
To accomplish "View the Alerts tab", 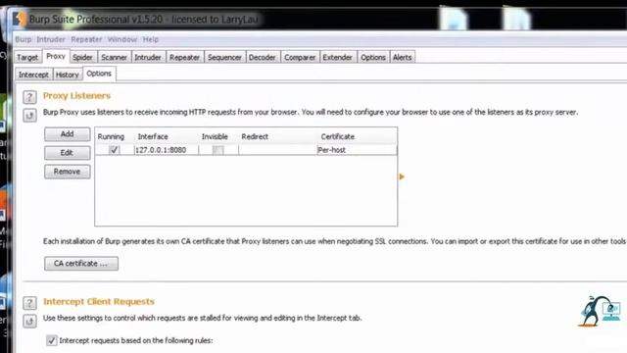I will (x=402, y=57).
